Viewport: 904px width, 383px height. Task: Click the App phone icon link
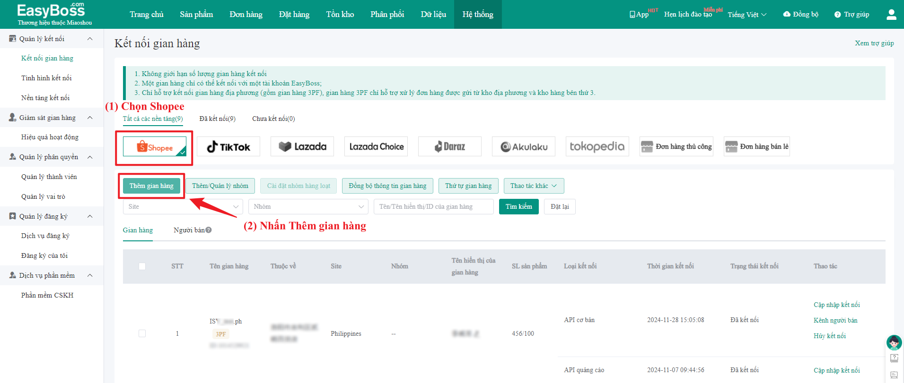[639, 15]
